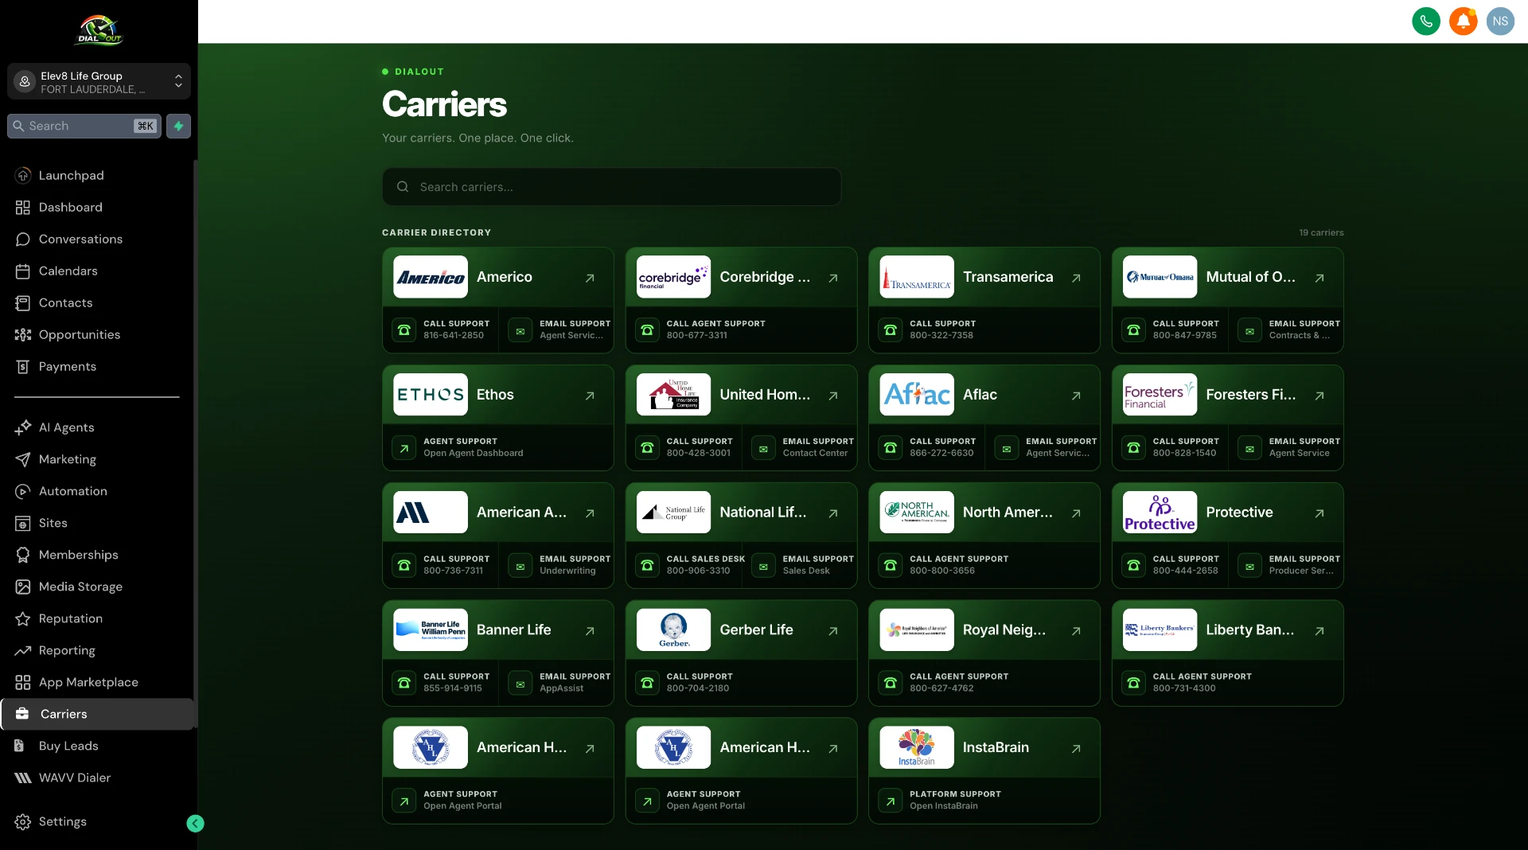This screenshot has height=850, width=1528.
Task: Click Banner Life AppAssist email support
Action: tap(558, 683)
